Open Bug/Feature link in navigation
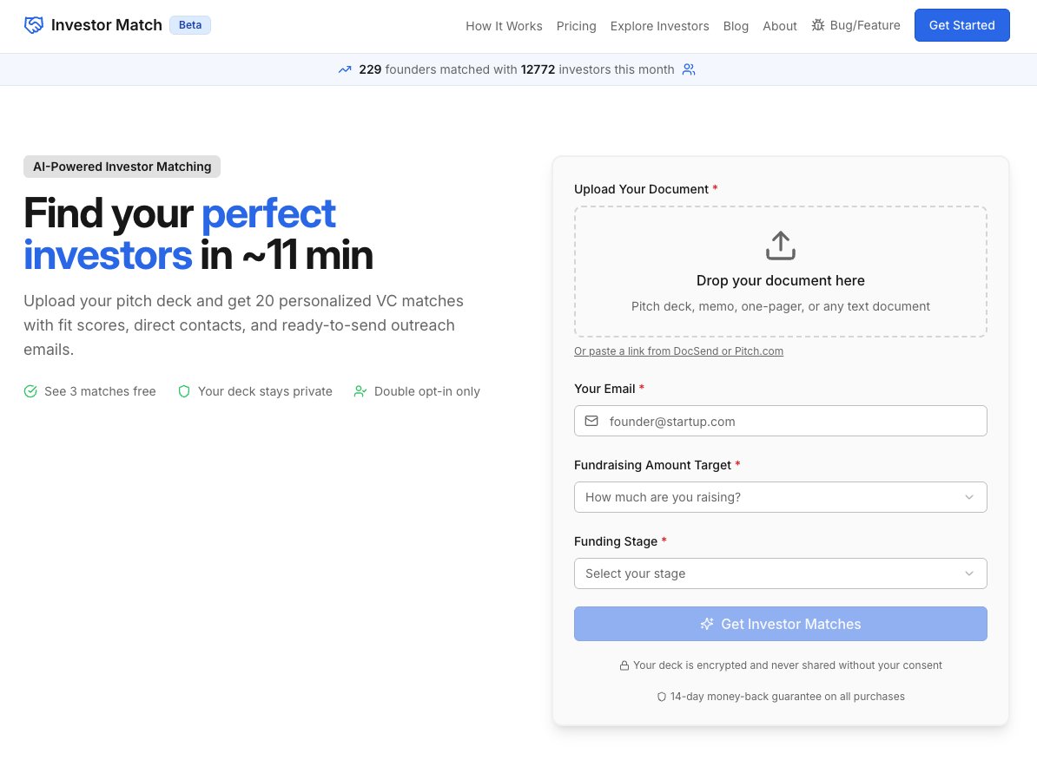 pos(855,25)
